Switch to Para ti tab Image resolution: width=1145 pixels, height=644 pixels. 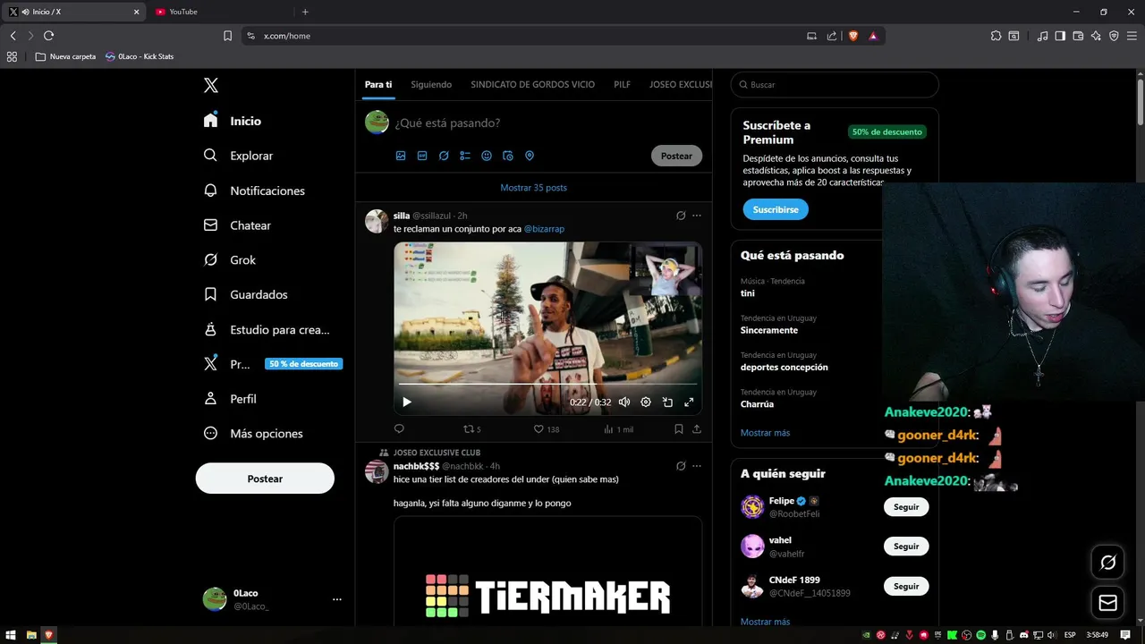[x=378, y=85]
